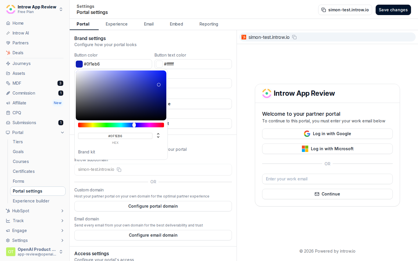The width and height of the screenshot is (418, 261).
Task: Click the Settings gear icon
Action: tap(8, 240)
